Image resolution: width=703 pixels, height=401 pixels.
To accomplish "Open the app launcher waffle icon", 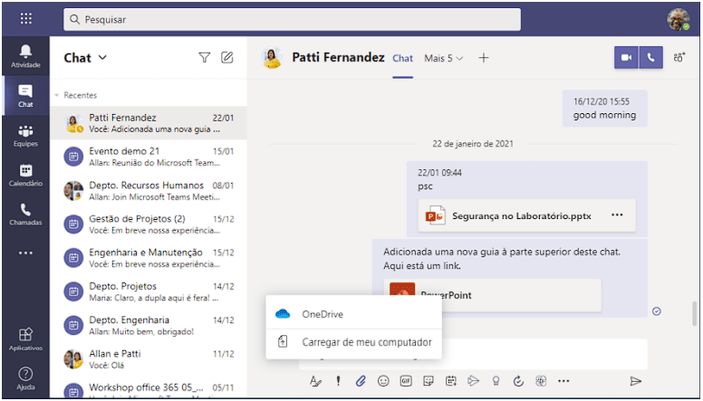I will click(x=26, y=18).
